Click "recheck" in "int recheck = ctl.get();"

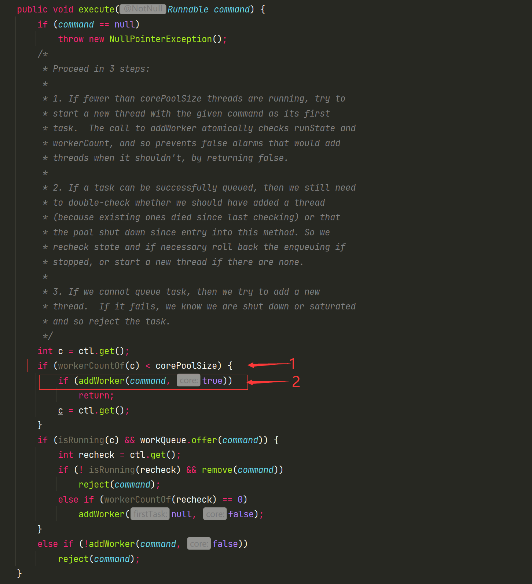(x=96, y=455)
